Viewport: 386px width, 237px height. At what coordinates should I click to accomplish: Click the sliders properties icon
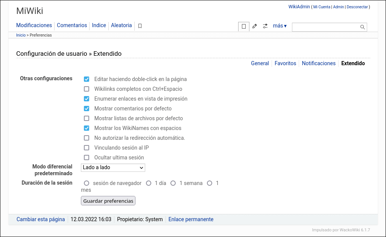[x=265, y=26]
